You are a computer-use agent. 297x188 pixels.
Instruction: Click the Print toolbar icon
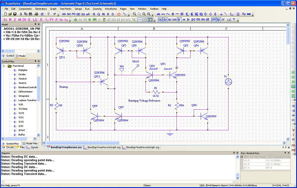click(36, 14)
